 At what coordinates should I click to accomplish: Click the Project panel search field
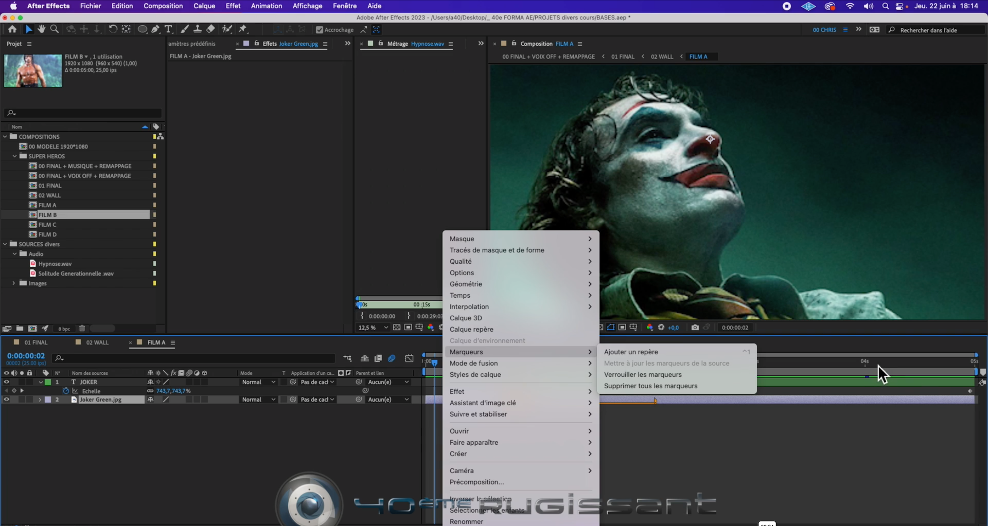(x=82, y=113)
